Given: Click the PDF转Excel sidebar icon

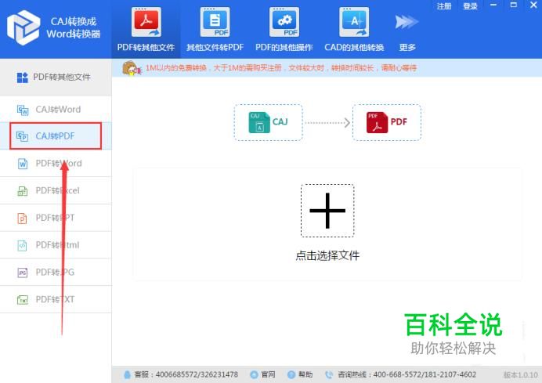Looking at the screenshot, I should point(23,190).
